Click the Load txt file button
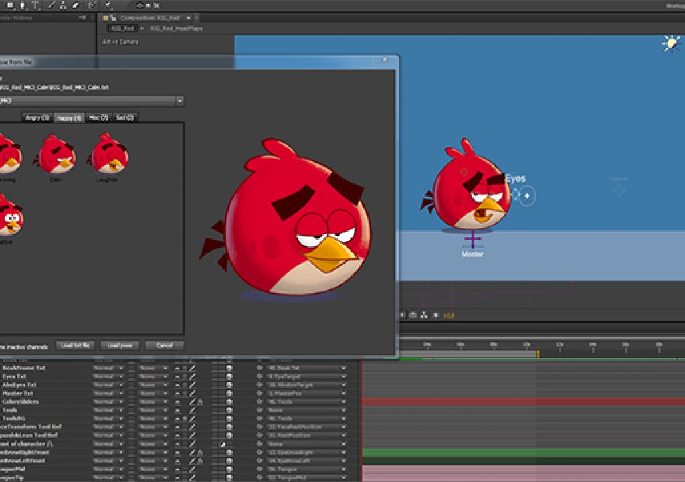685x482 pixels. 75,345
